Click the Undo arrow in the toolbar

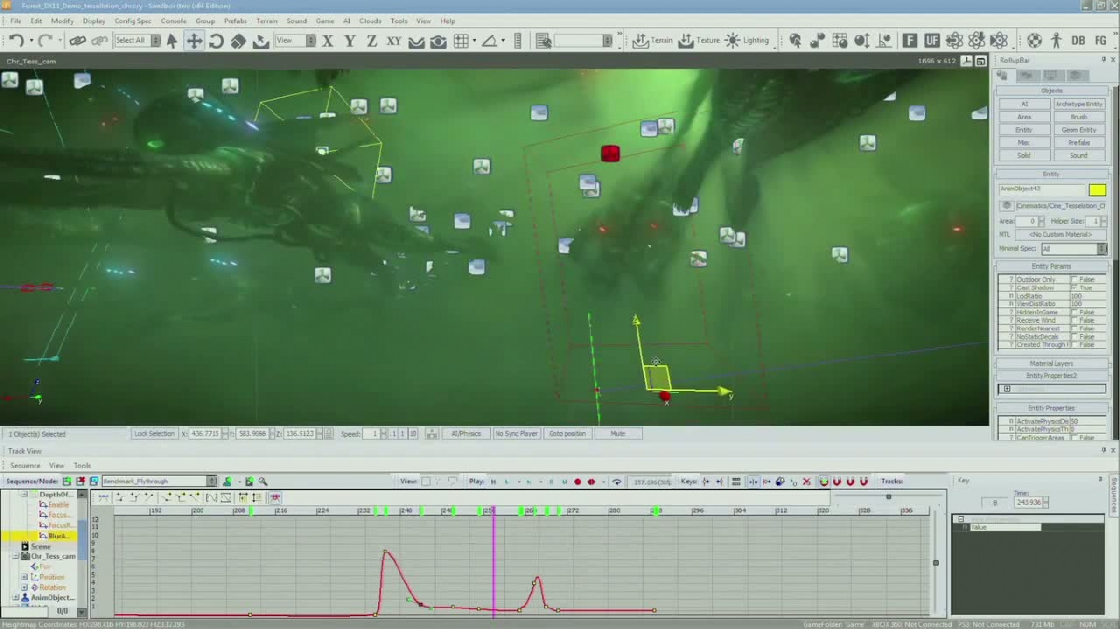point(16,40)
